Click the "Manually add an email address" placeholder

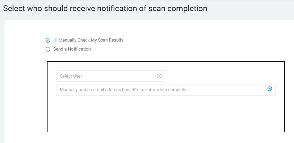point(123,90)
